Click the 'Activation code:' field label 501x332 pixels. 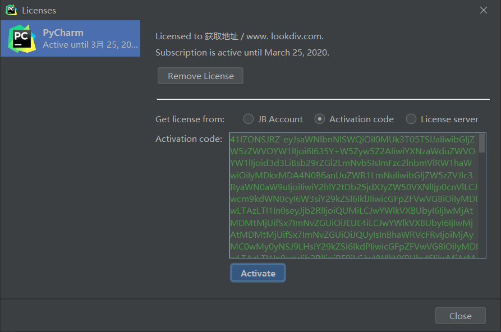tap(189, 139)
